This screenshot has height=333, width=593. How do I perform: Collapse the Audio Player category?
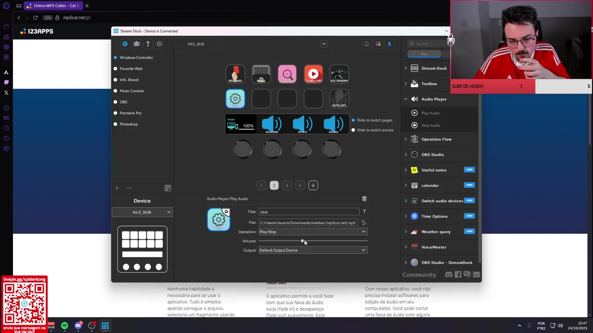tap(406, 99)
